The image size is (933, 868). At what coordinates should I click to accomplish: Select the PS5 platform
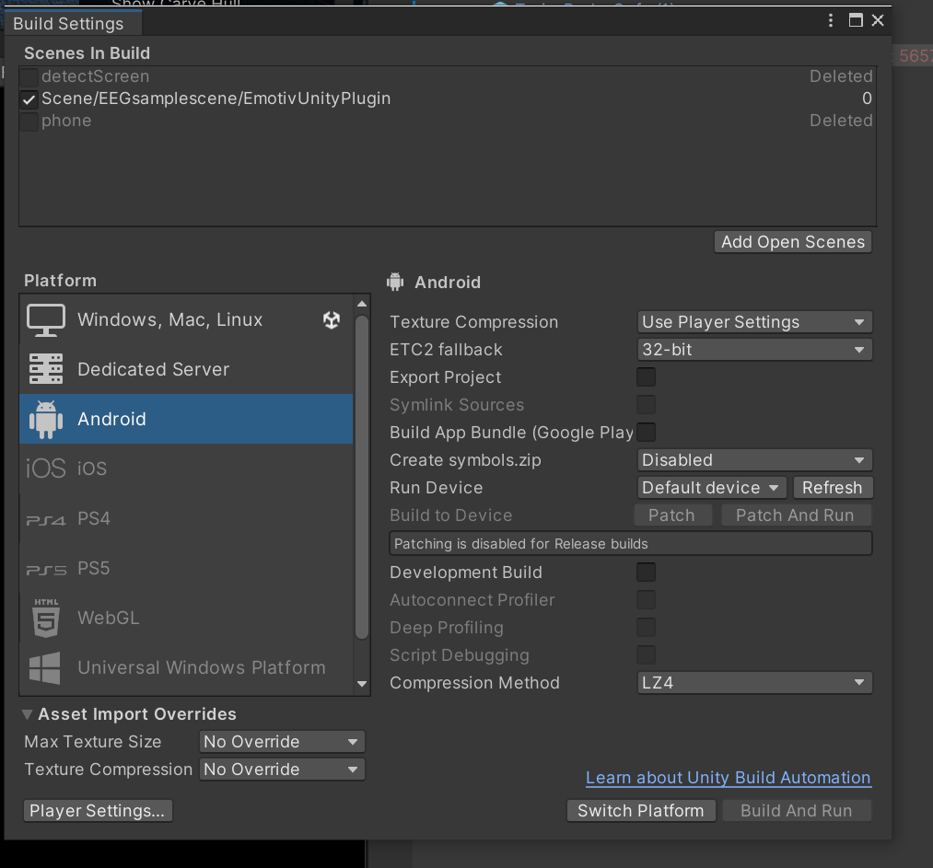pyautogui.click(x=186, y=568)
